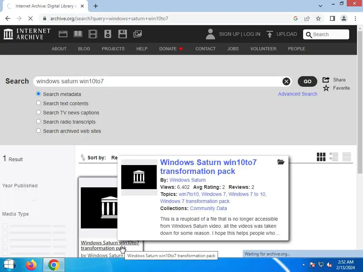Viewport: 363px width, 272px height.
Task: Open Chrome three-dot menu
Action: tap(355, 18)
